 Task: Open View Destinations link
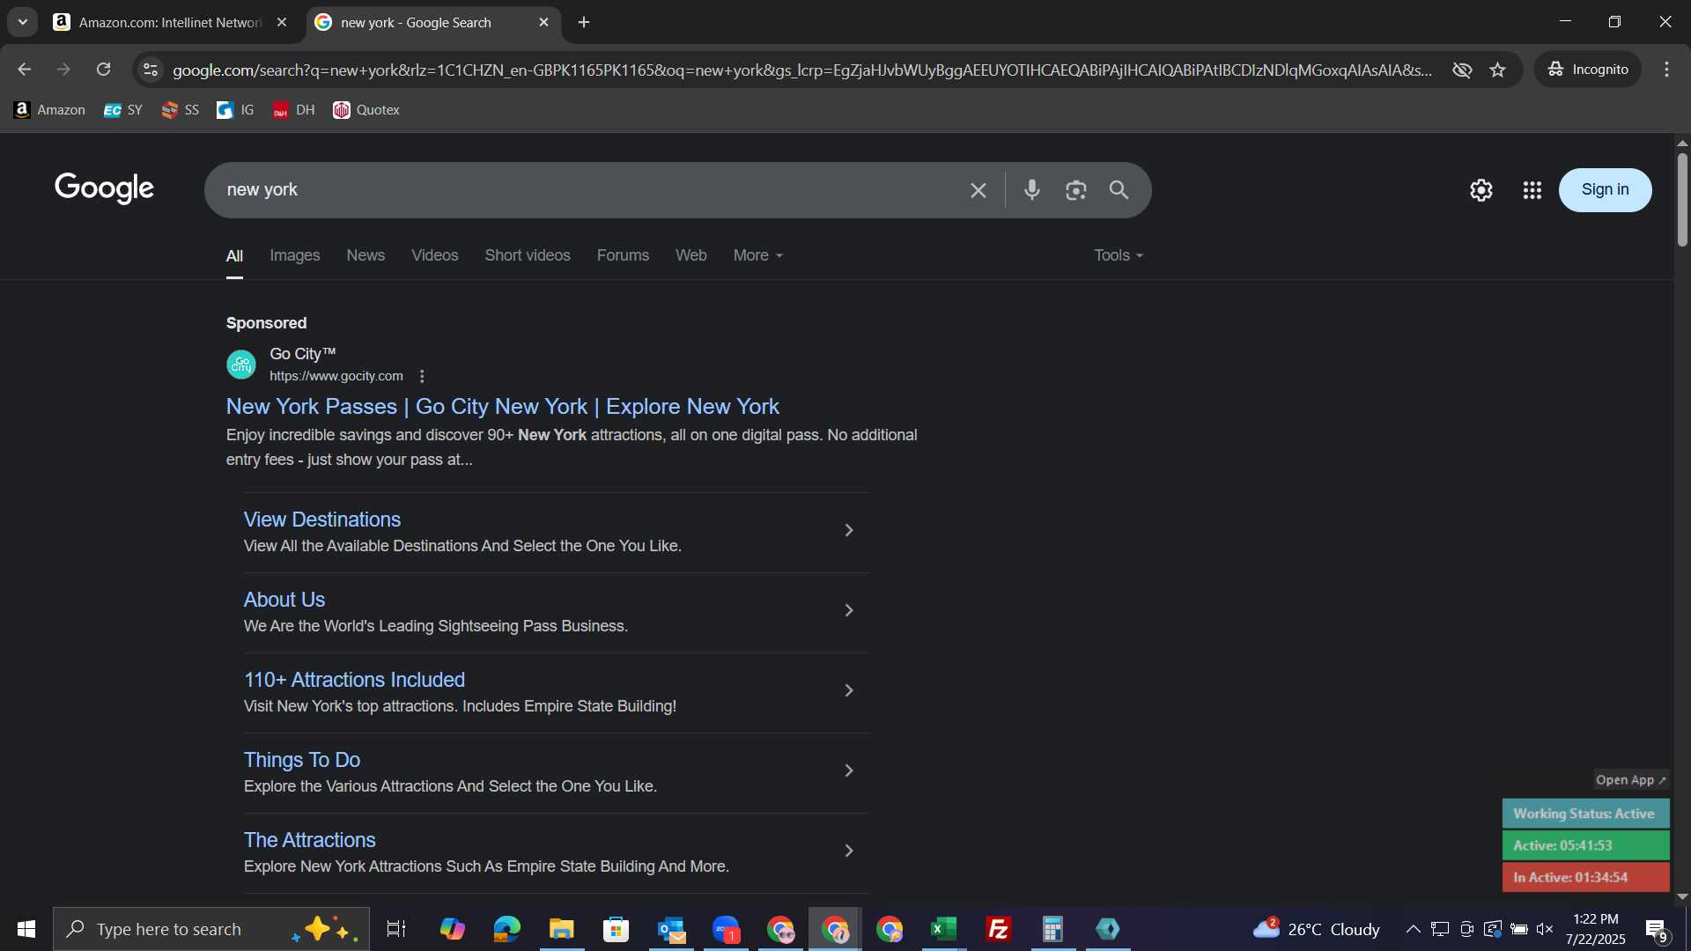click(322, 520)
